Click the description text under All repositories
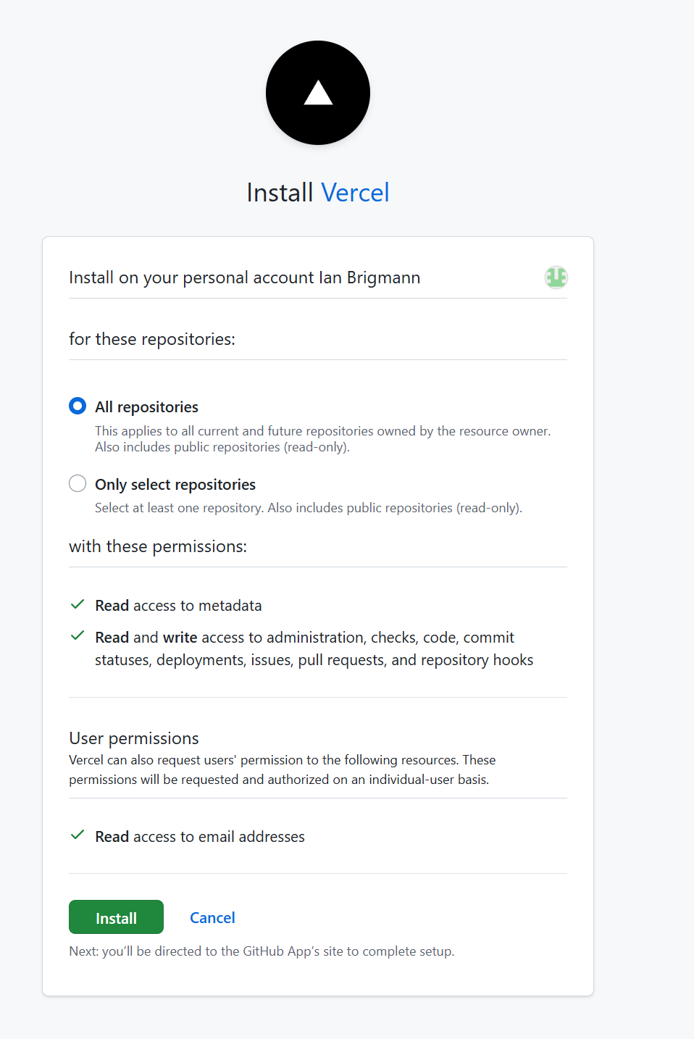This screenshot has width=694, height=1039. [x=322, y=438]
